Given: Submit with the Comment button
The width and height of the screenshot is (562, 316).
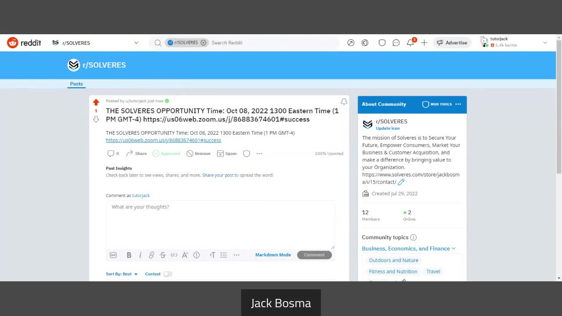Looking at the screenshot, I should pyautogui.click(x=314, y=255).
